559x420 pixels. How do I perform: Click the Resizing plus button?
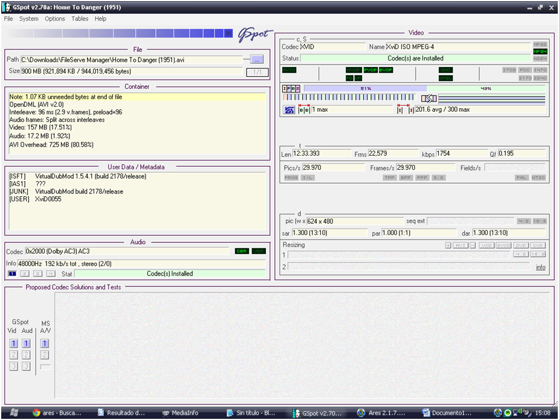coord(448,245)
